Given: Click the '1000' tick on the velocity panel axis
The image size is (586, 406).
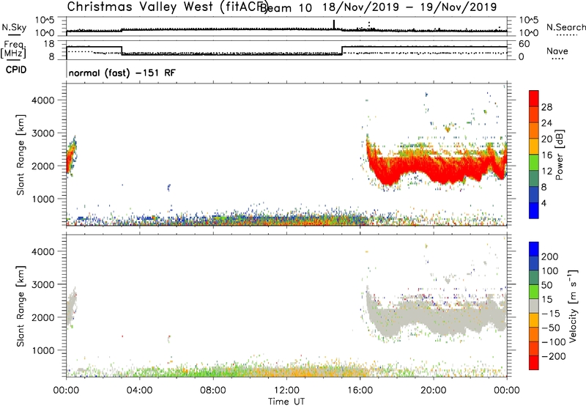Looking at the screenshot, I should 42,350.
